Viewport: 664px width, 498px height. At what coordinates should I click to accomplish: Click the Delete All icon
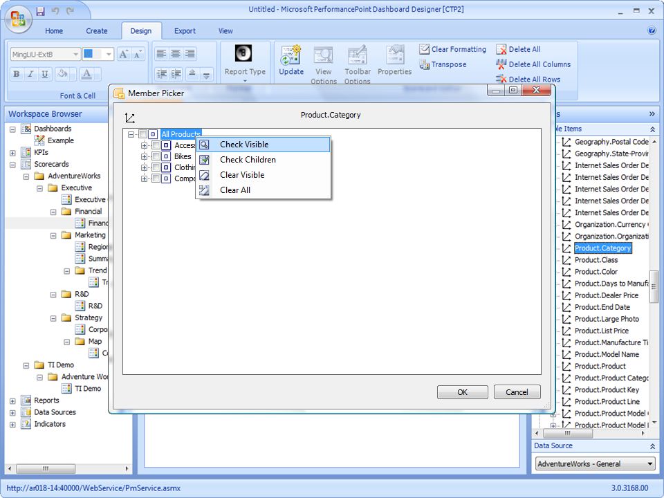coord(501,50)
